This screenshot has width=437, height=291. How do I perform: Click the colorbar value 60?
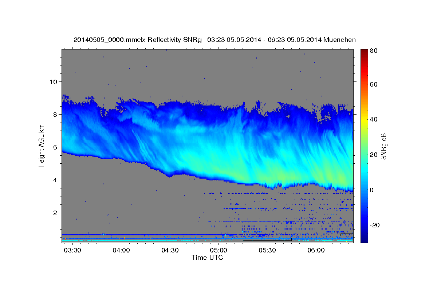coord(373,84)
